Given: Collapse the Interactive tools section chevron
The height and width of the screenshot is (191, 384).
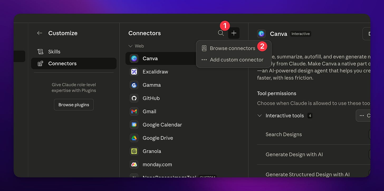Looking at the screenshot, I should point(260,115).
